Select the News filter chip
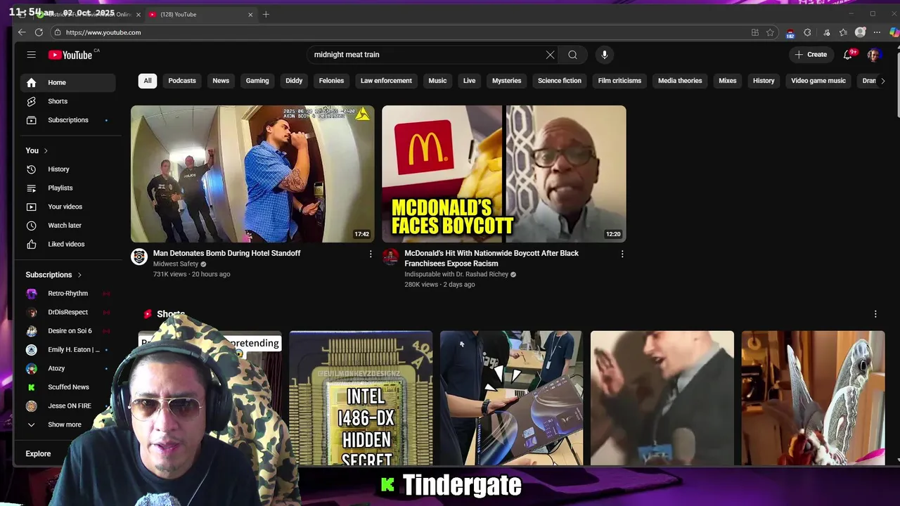This screenshot has height=506, width=900. coord(221,81)
